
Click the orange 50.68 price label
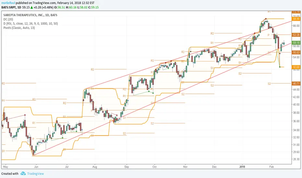296,67
